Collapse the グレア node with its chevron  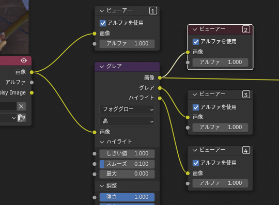pyautogui.click(x=102, y=67)
